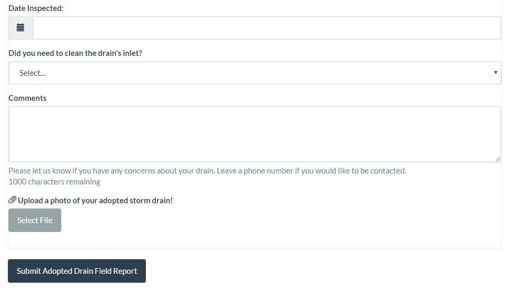This screenshot has height=290, width=511.
Task: Click the 'Select...' placeholder text
Action: coord(33,73)
